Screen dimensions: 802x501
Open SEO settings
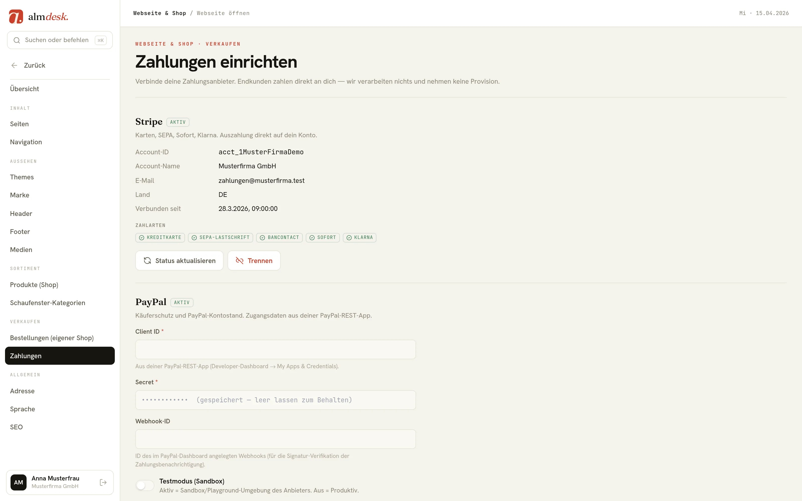pyautogui.click(x=60, y=427)
